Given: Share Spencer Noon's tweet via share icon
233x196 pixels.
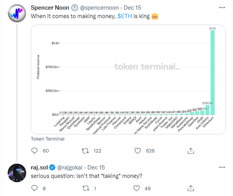Looking at the screenshot, I should pos(191,150).
